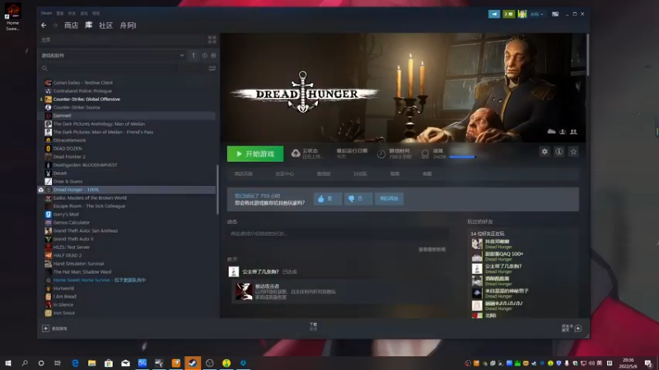The height and width of the screenshot is (370, 659).
Task: Open the Steam menu
Action: click(46, 13)
